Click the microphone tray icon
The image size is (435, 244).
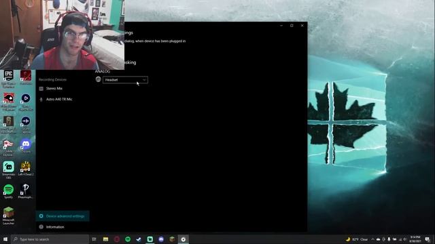pyautogui.click(x=389, y=239)
